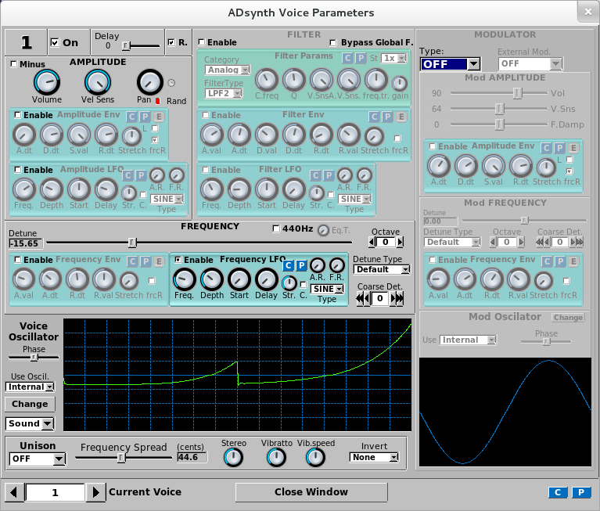Enable Bypass Global F. checkbox
Image resolution: width=600 pixels, height=511 pixels.
pos(334,42)
